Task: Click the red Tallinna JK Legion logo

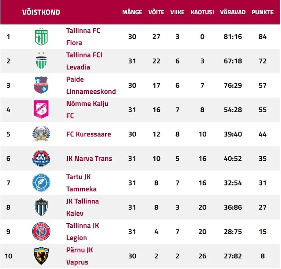Action: pyautogui.click(x=41, y=231)
